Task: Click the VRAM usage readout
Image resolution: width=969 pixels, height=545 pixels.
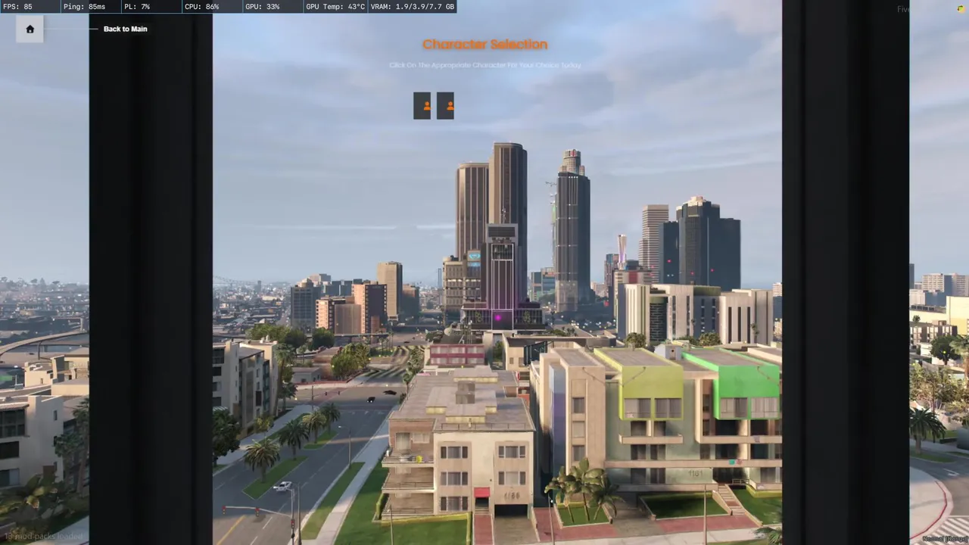Action: tap(413, 7)
